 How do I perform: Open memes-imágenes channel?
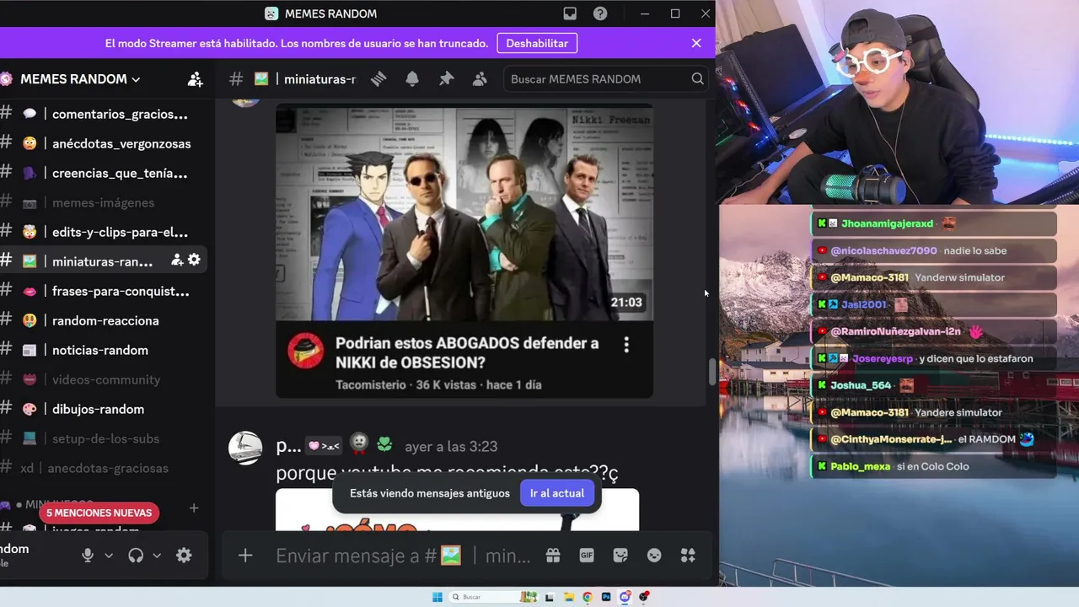click(x=104, y=202)
